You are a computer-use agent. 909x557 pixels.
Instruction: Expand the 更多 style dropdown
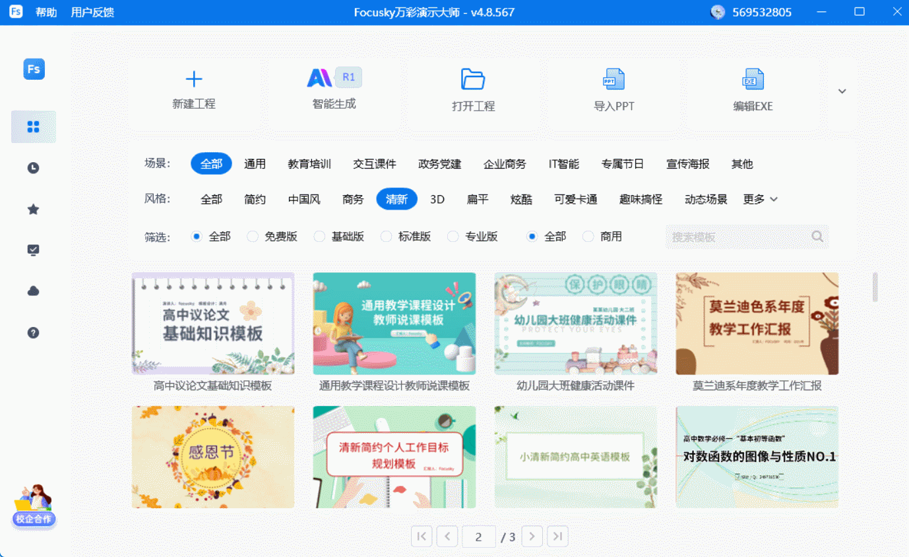[x=761, y=199]
